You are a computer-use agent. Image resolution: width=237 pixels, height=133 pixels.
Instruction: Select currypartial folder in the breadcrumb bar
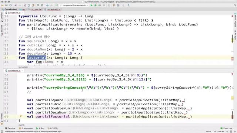[x=34, y=9]
